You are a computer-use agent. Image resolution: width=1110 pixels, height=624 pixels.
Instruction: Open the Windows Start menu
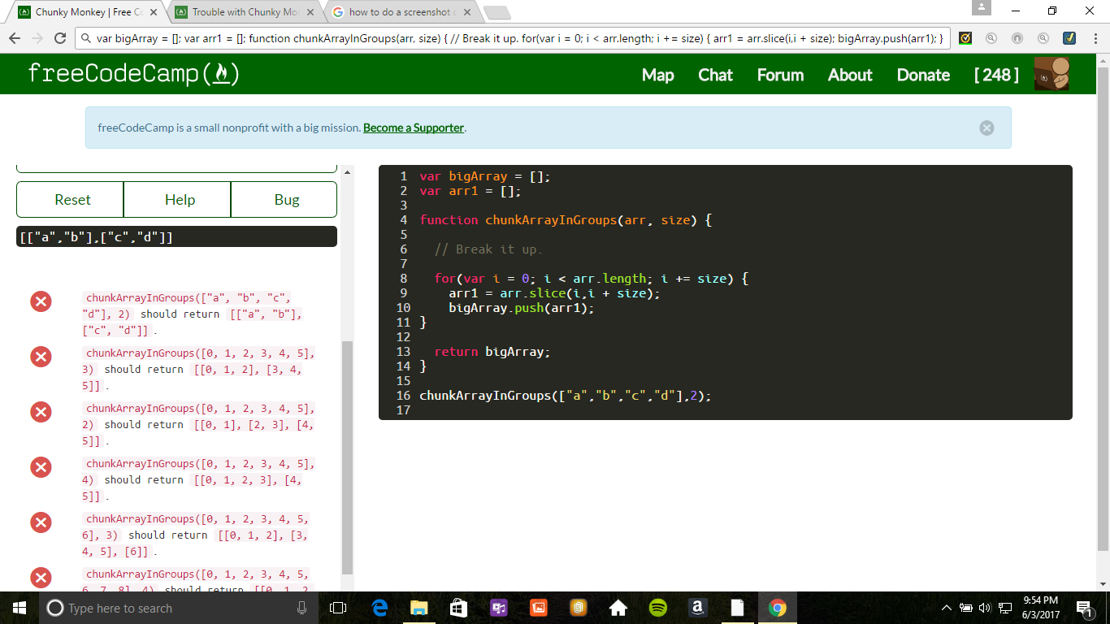[x=20, y=608]
